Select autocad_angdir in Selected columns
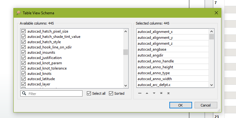236x118 pixels. [x=172, y=55]
